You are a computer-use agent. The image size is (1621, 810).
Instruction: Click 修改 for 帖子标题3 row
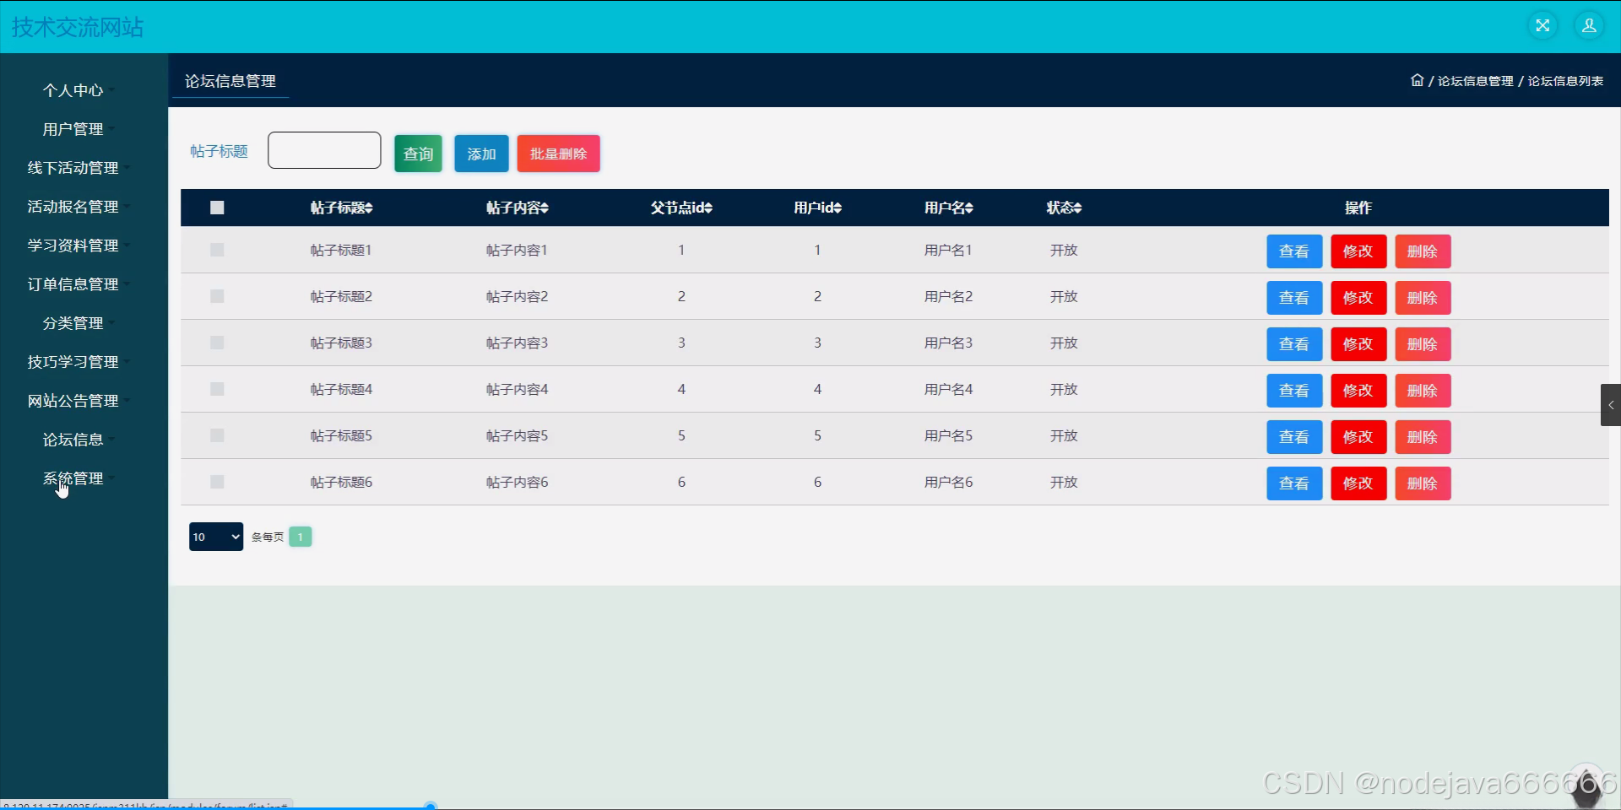coord(1358,344)
